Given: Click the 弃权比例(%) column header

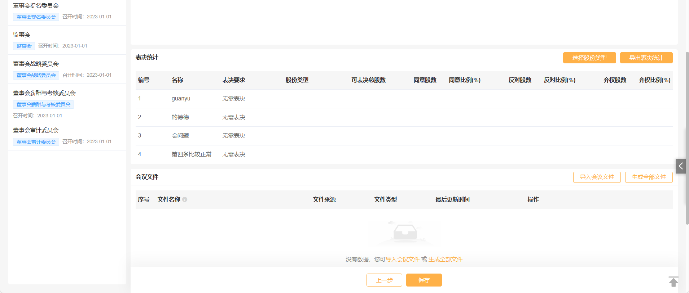Looking at the screenshot, I should click(654, 80).
